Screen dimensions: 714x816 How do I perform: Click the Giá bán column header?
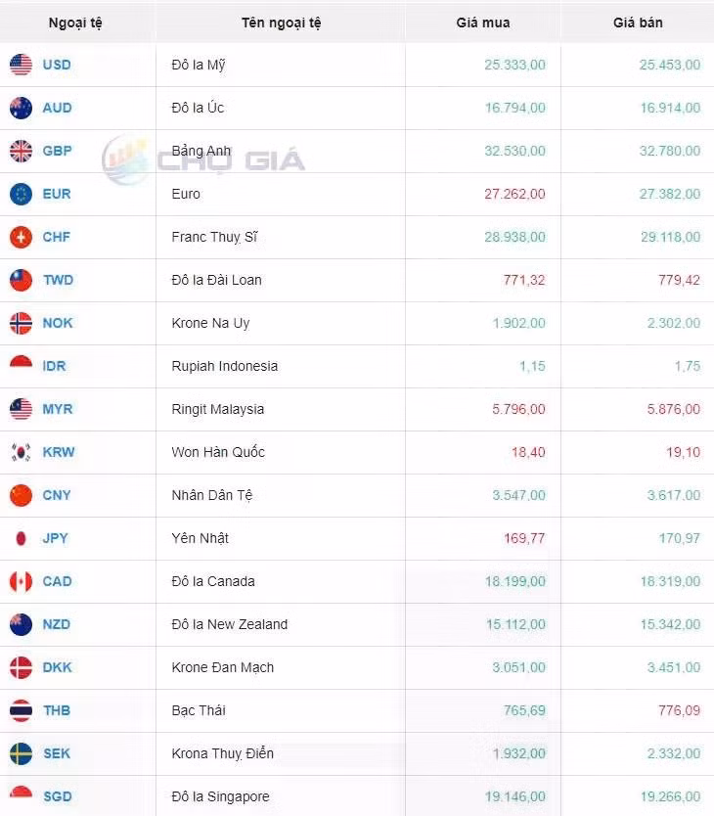pyautogui.click(x=638, y=23)
